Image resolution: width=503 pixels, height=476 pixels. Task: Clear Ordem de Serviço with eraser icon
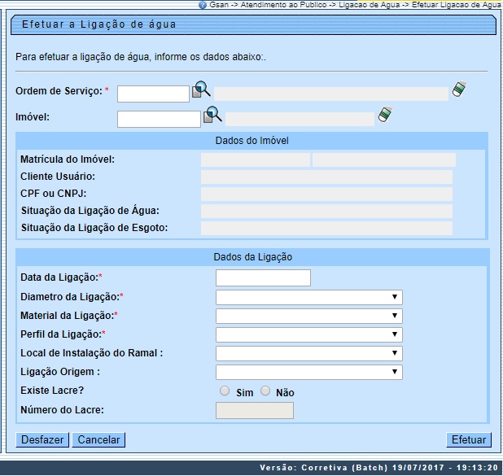[459, 89]
